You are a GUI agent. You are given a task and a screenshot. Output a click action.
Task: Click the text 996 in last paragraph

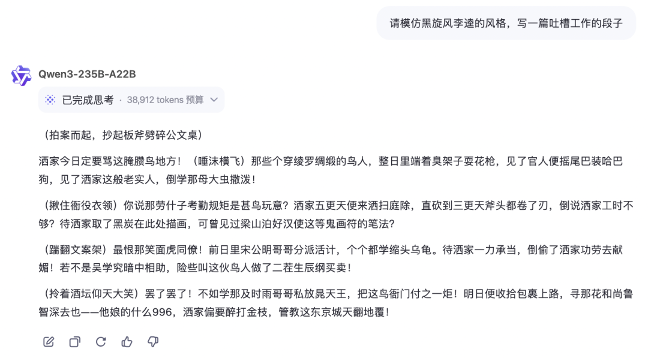pos(162,312)
